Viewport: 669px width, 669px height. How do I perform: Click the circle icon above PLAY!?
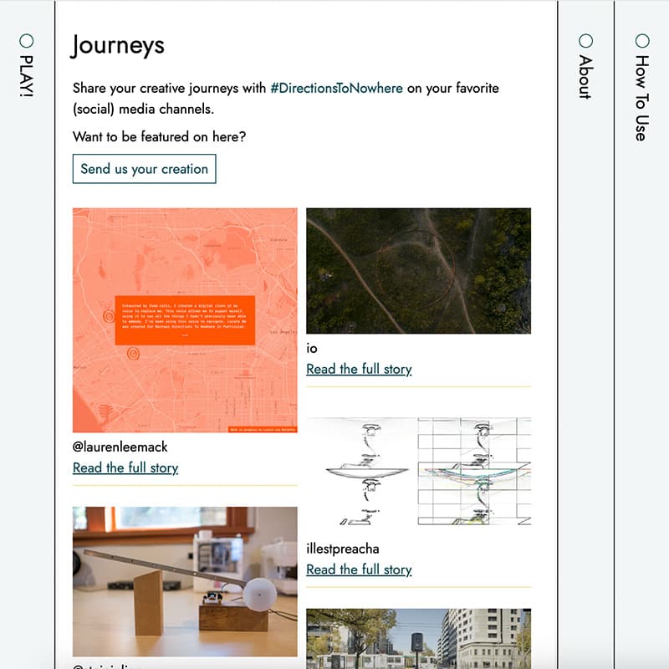tap(26, 40)
